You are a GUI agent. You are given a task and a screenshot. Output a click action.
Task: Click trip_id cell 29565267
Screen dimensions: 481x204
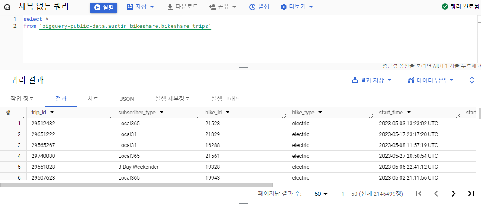click(x=43, y=145)
